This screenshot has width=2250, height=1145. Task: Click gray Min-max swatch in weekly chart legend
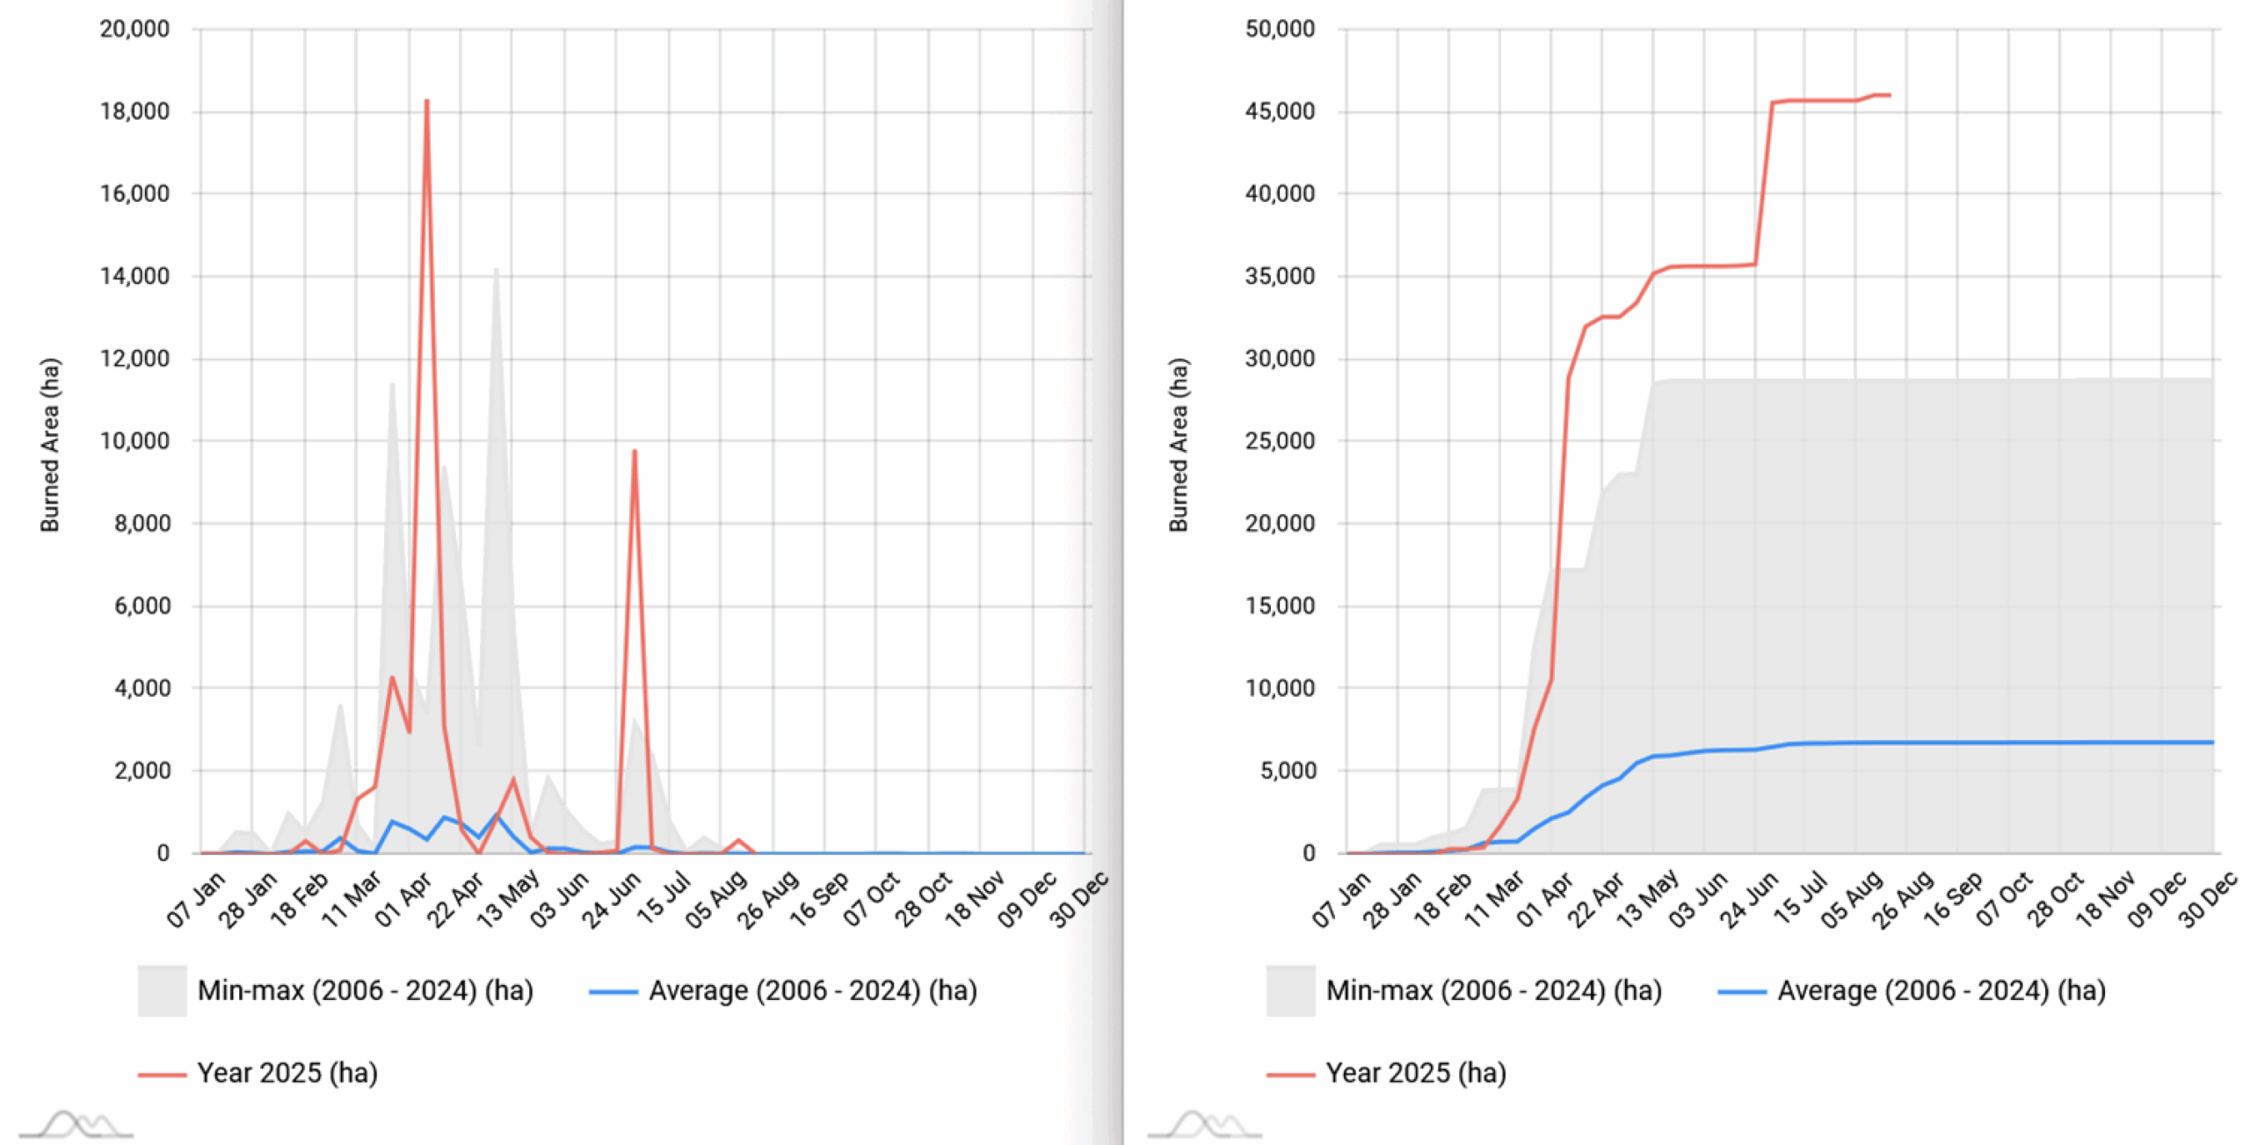point(162,990)
